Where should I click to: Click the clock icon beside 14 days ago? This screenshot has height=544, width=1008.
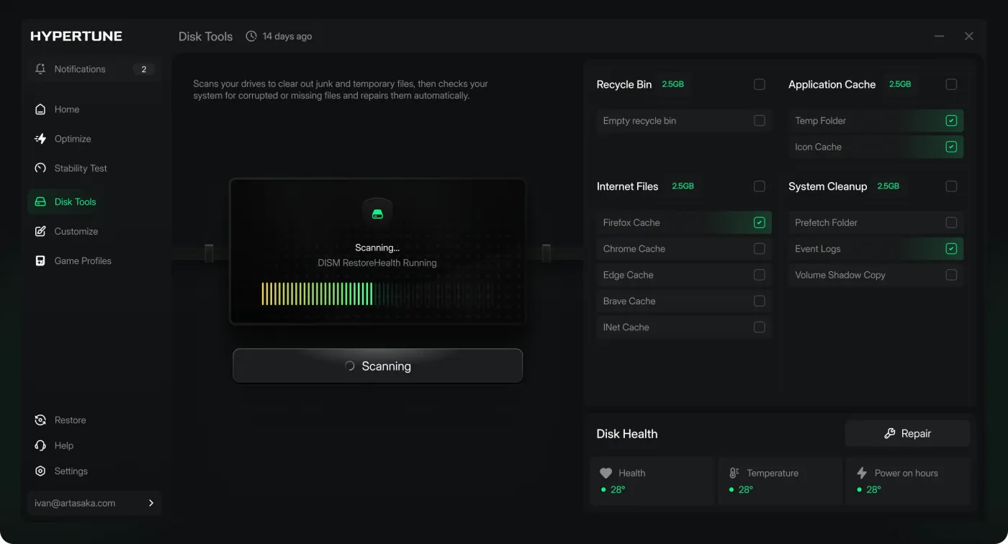251,36
